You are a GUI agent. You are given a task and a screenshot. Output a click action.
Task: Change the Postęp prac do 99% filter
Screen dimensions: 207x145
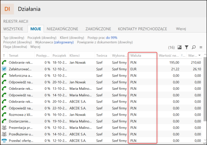102,38
